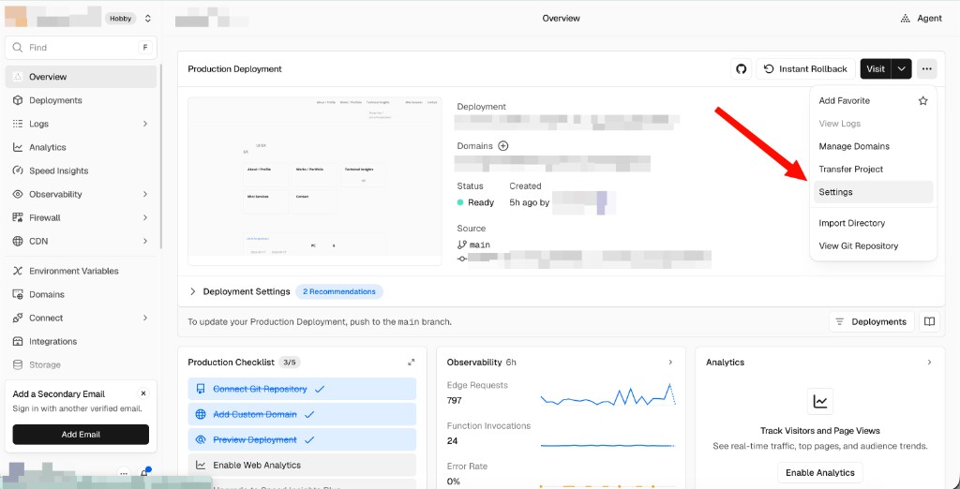960x489 pixels.
Task: Click Add Favorite menu entry
Action: (873, 101)
